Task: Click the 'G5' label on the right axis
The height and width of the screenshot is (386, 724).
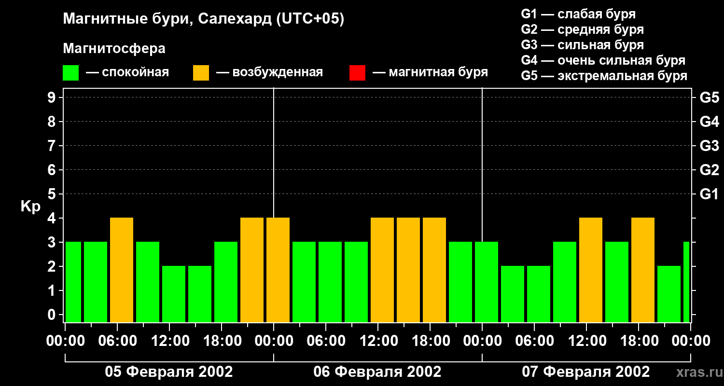Action: [709, 97]
